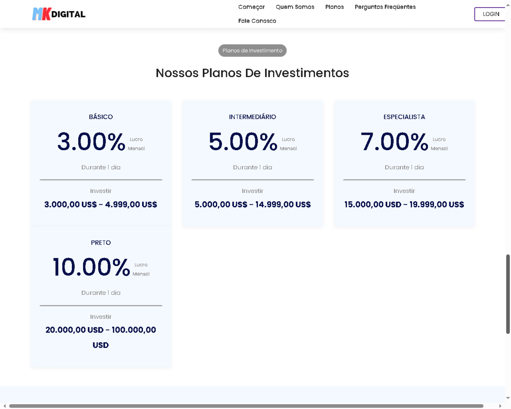Select Planos in the top navigation
Screen dimensions: 511x409
334,7
